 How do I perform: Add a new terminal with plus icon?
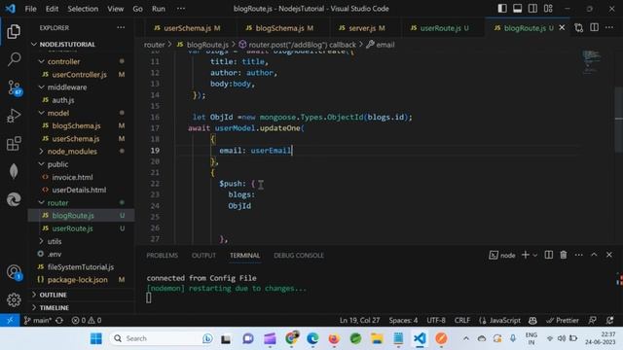click(526, 255)
